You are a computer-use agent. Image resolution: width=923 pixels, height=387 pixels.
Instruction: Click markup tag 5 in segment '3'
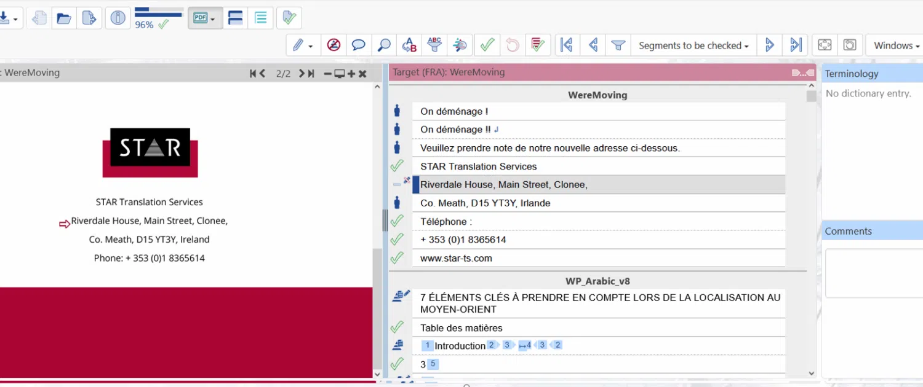(433, 364)
